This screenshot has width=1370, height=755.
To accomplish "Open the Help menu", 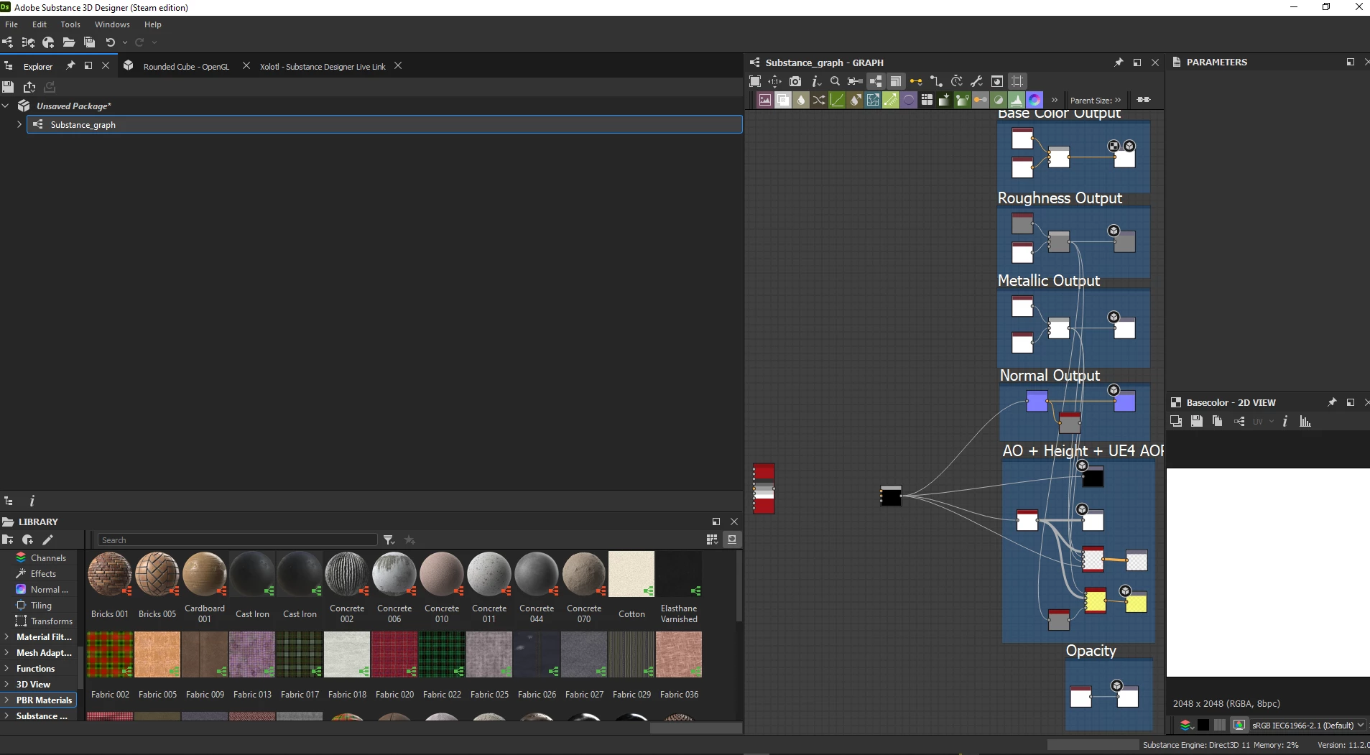I will pos(152,24).
